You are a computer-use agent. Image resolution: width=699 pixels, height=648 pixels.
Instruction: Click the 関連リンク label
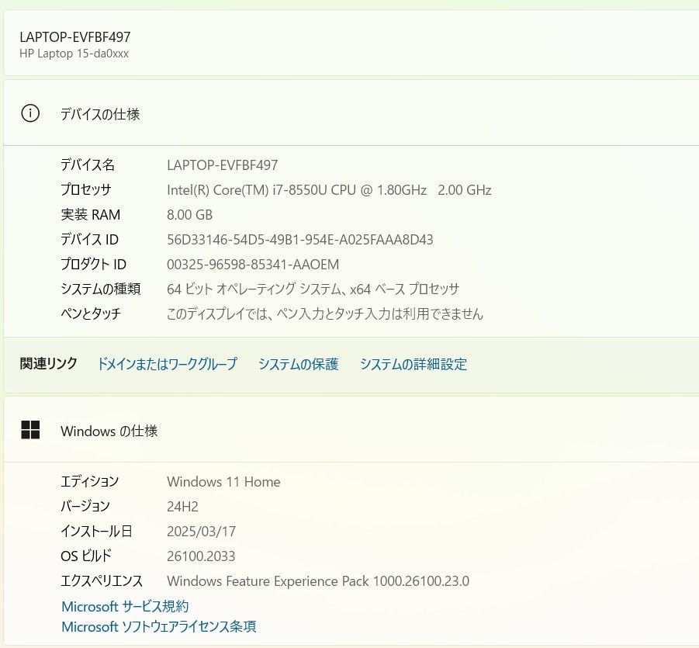(x=48, y=363)
